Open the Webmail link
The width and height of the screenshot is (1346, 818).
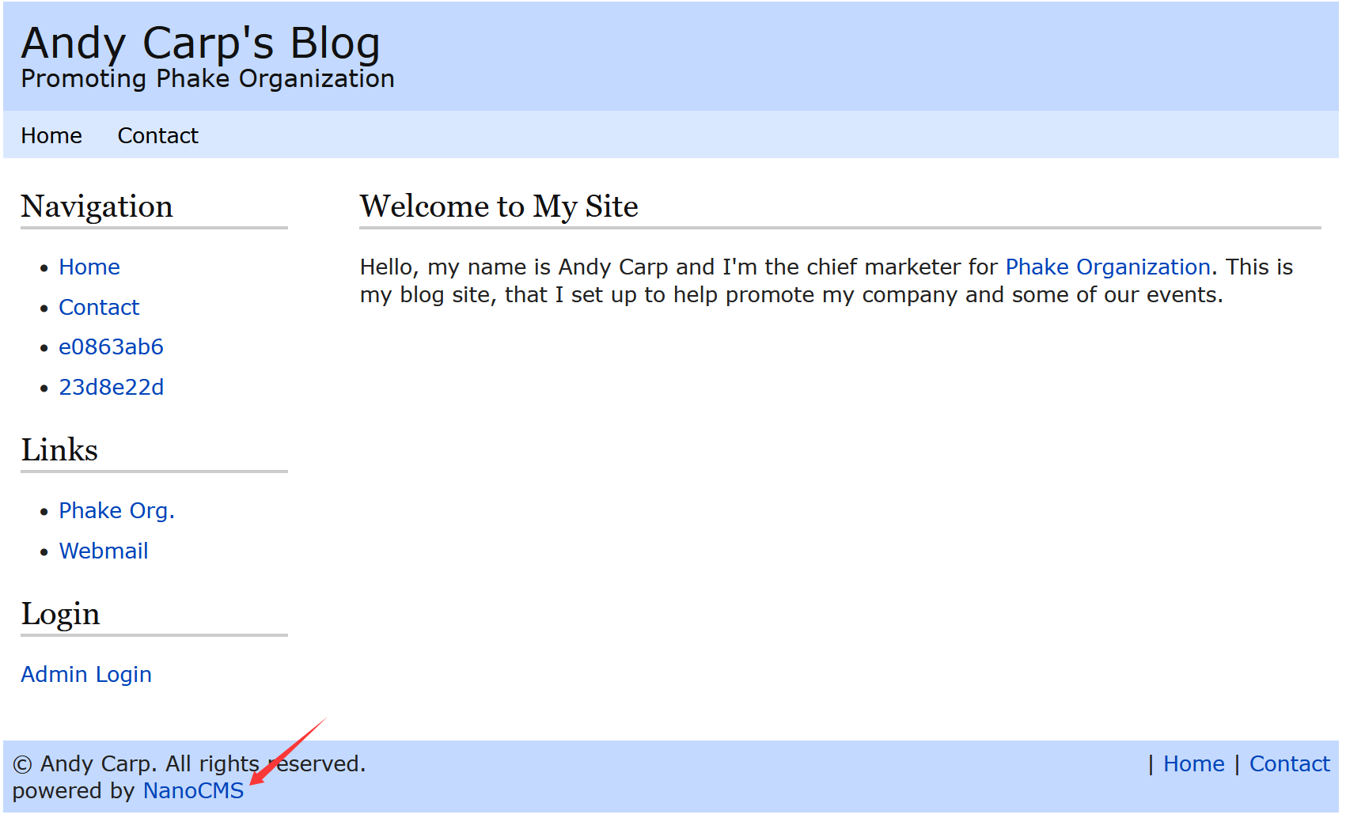[104, 551]
